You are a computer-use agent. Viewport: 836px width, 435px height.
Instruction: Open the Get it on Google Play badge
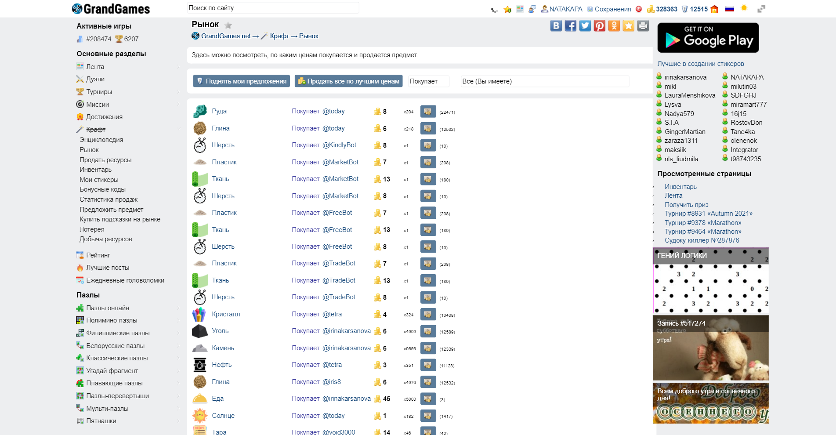point(708,38)
